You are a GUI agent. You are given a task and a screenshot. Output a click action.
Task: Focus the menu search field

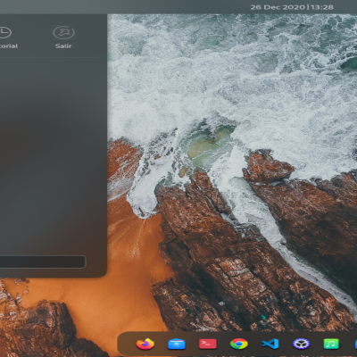(x=43, y=262)
